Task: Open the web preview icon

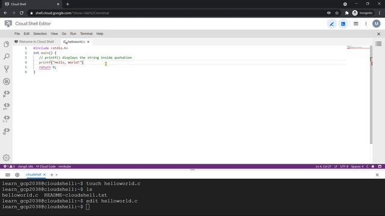Action: pyautogui.click(x=356, y=24)
